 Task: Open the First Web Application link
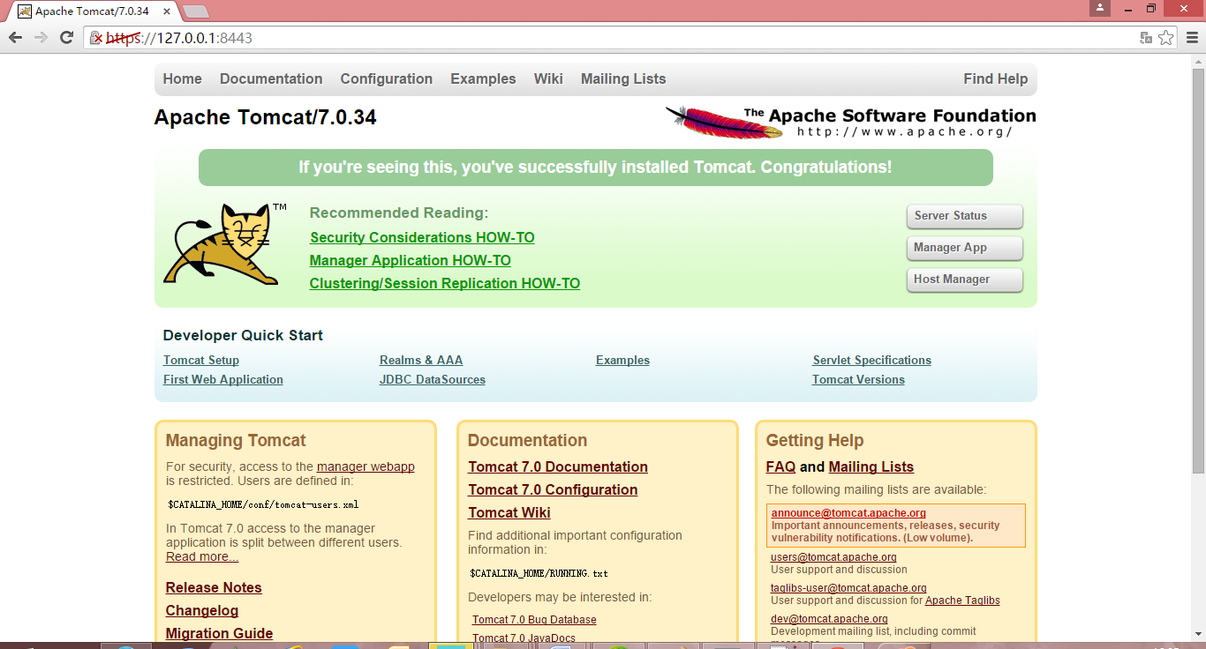click(223, 379)
